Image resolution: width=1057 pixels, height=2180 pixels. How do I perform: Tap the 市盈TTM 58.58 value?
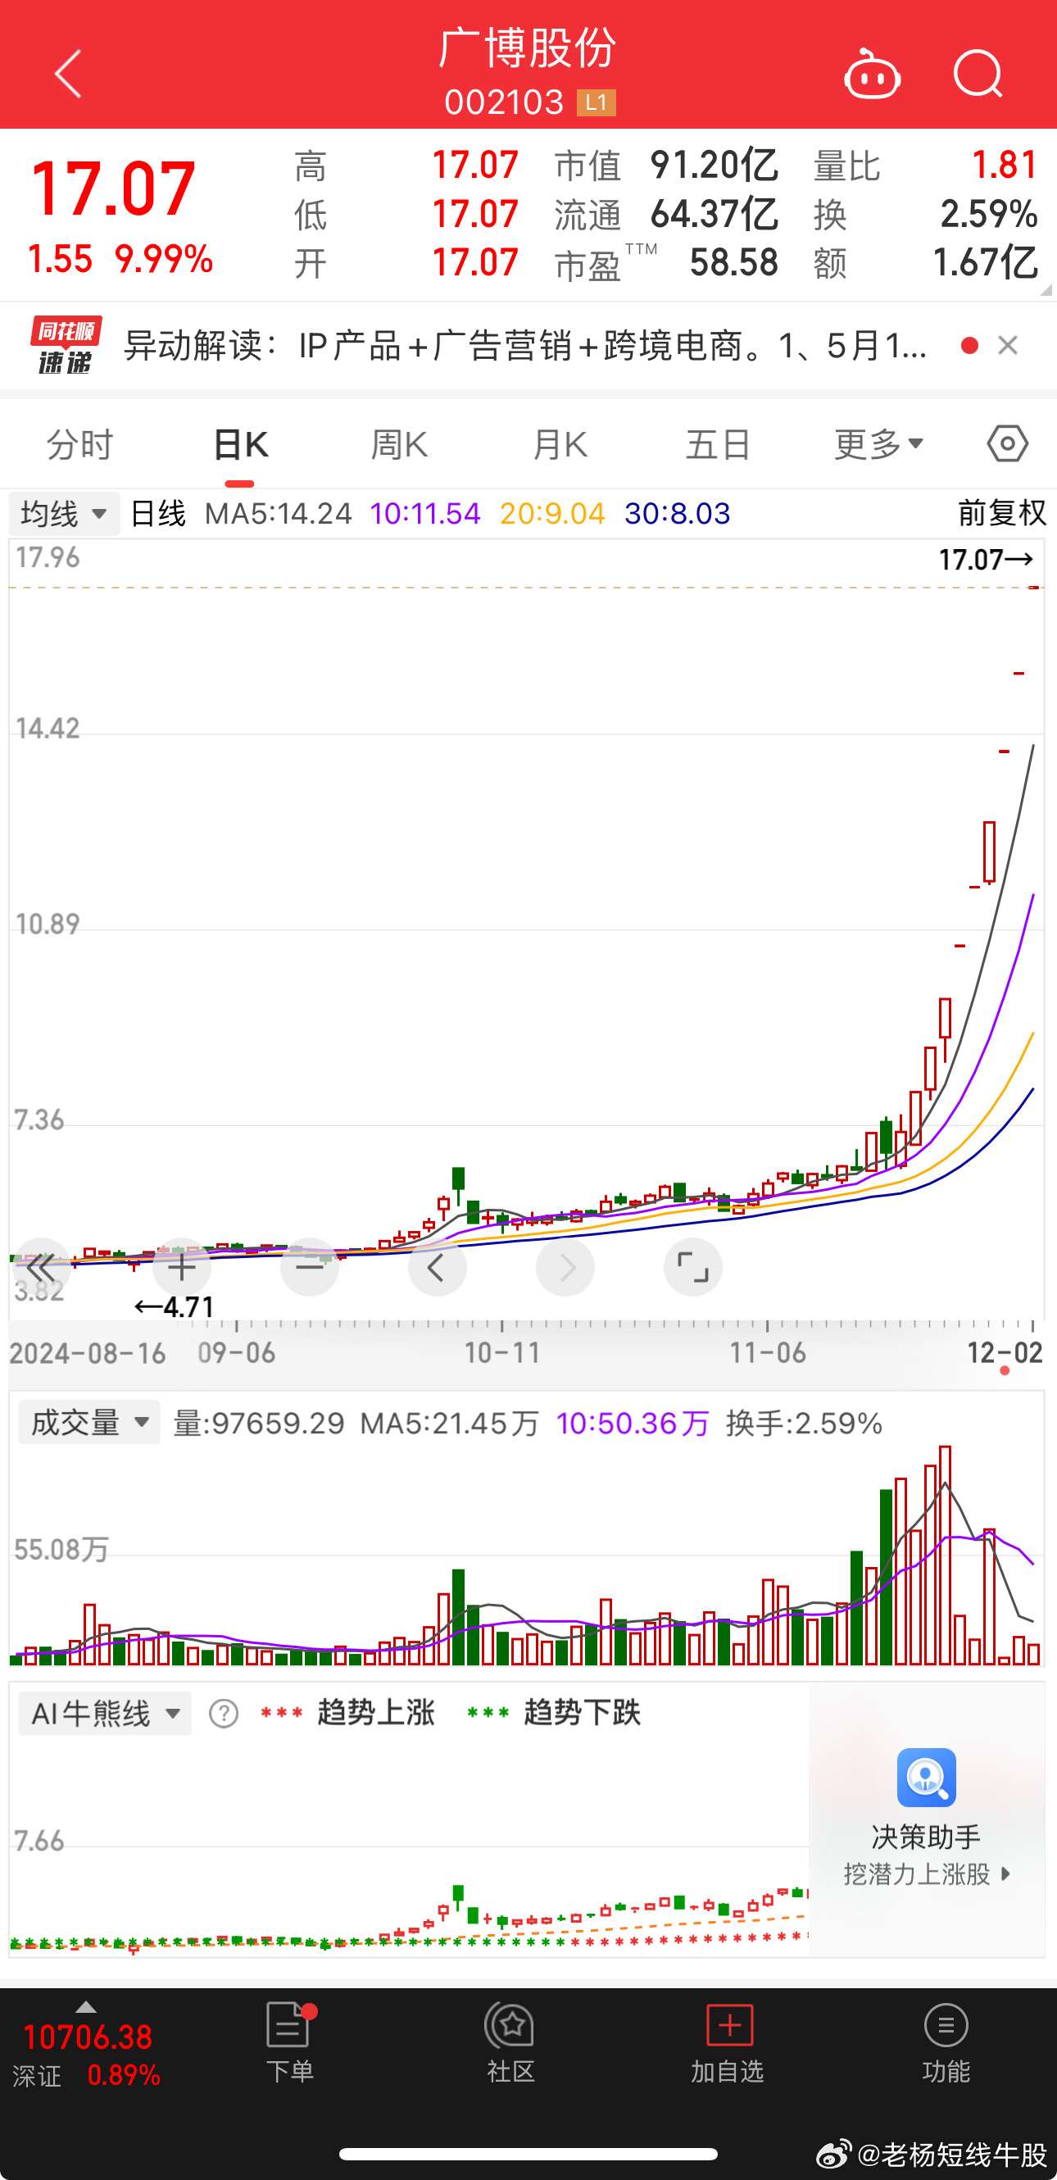click(x=733, y=263)
